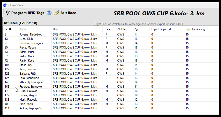
Task: Sort list by the Bib # column header
Action: coord(11,29)
